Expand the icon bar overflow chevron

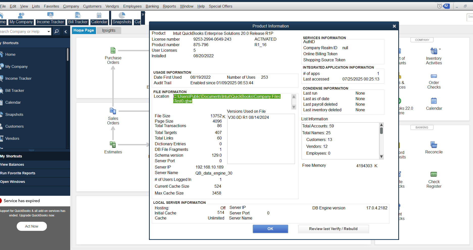(x=143, y=15)
